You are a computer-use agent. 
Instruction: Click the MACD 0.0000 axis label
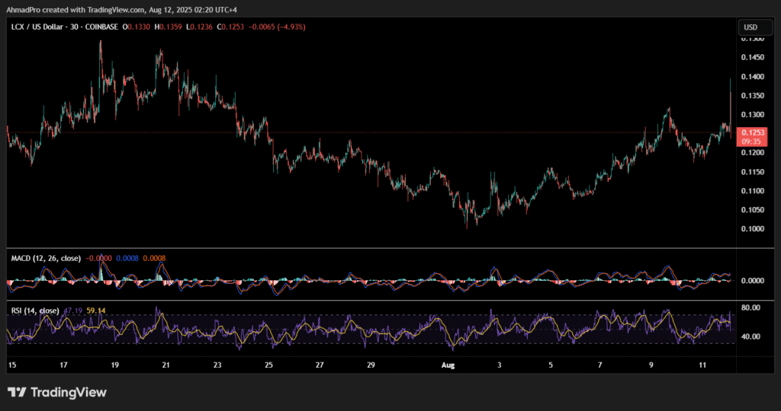click(x=753, y=281)
